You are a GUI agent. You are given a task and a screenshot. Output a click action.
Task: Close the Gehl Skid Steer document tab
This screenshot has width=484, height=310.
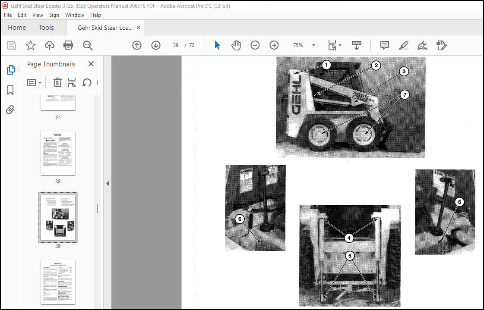pos(138,28)
